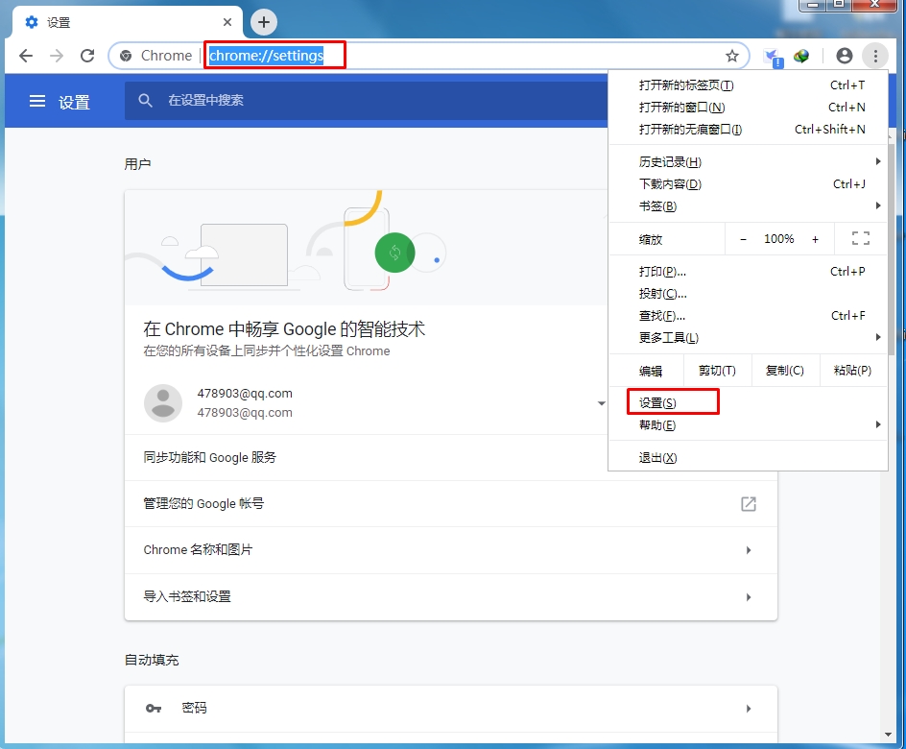
Task: Expand 书签(B) submenu
Action: tap(749, 205)
